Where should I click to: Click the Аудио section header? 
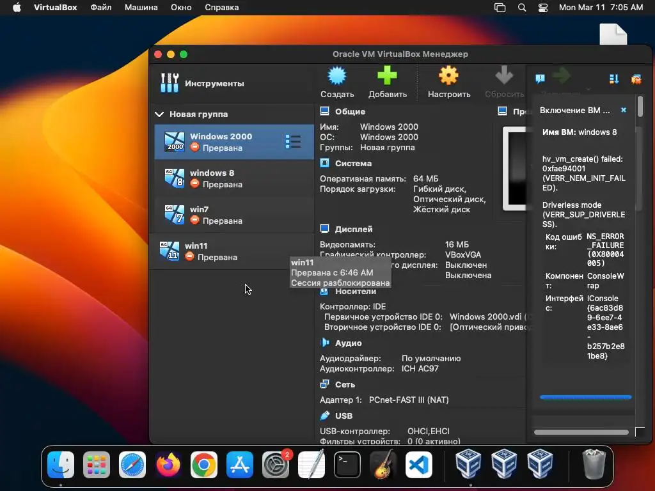[349, 343]
